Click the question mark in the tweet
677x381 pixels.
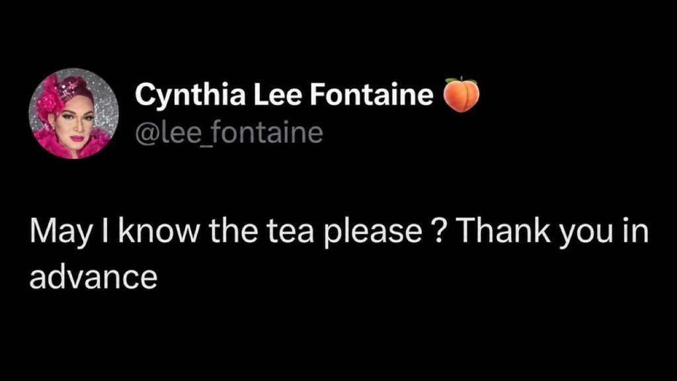pos(438,231)
